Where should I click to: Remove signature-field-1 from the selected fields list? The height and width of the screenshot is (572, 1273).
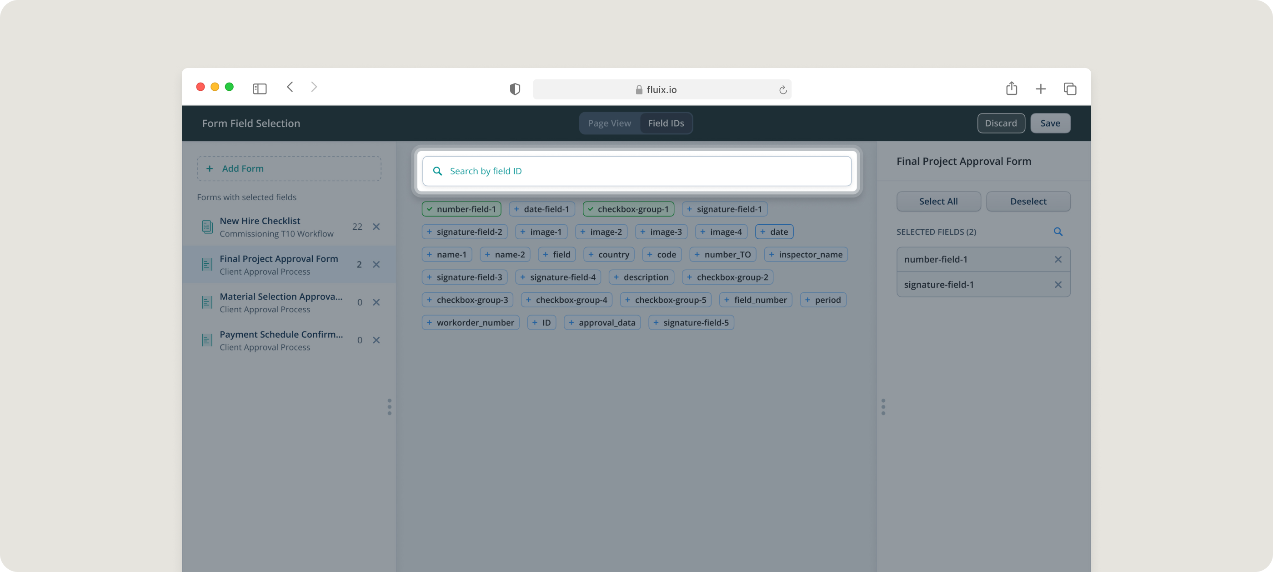click(1057, 285)
